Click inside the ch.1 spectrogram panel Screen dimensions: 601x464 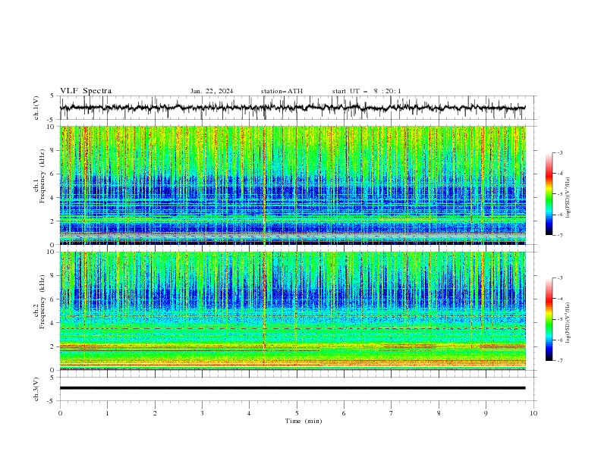(292, 185)
